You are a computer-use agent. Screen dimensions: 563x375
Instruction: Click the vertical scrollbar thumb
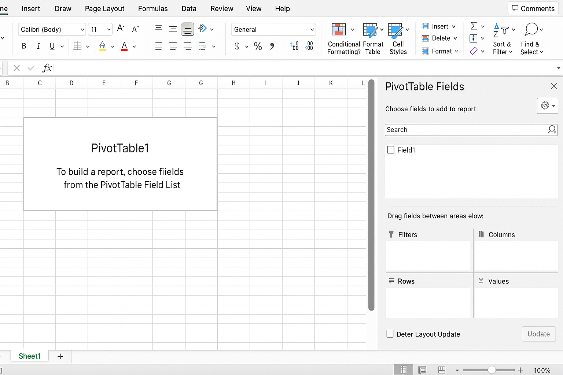(371, 195)
